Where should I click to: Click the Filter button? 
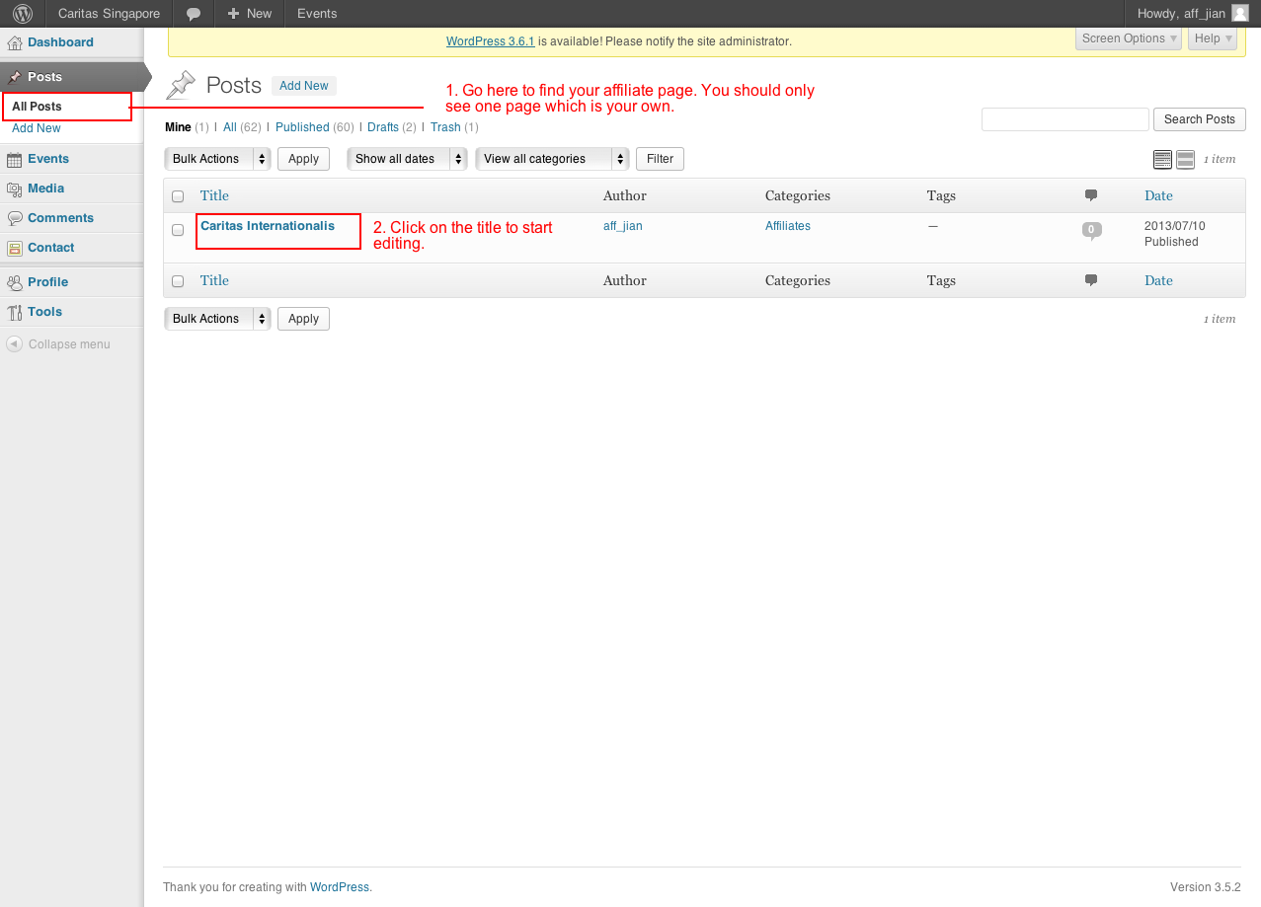[x=660, y=159]
